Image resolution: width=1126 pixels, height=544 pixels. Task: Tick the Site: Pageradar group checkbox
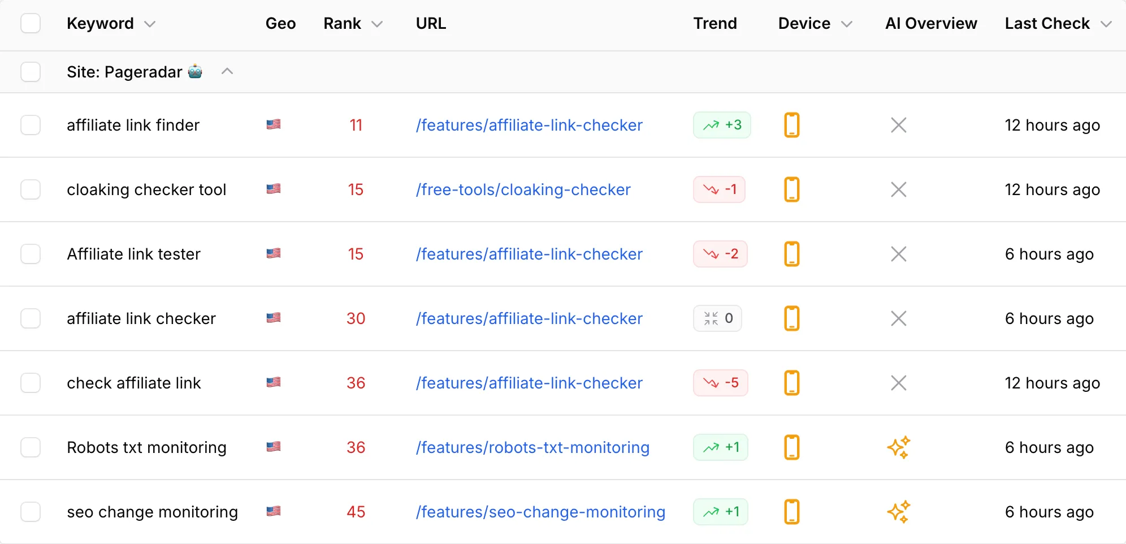[31, 72]
